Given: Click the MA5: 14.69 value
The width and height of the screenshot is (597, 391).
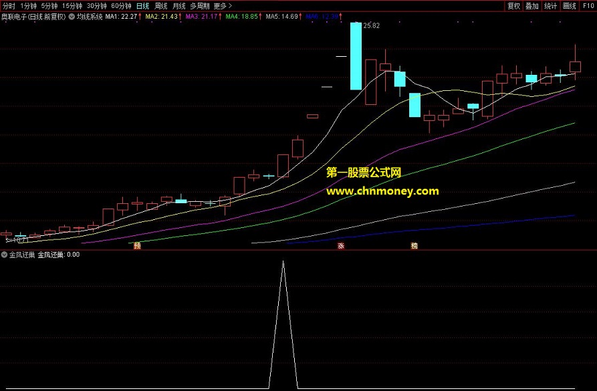Looking at the screenshot, I should [281, 17].
